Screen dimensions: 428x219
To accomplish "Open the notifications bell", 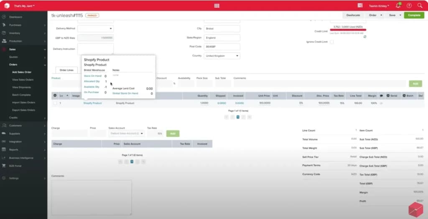I will pyautogui.click(x=398, y=6).
